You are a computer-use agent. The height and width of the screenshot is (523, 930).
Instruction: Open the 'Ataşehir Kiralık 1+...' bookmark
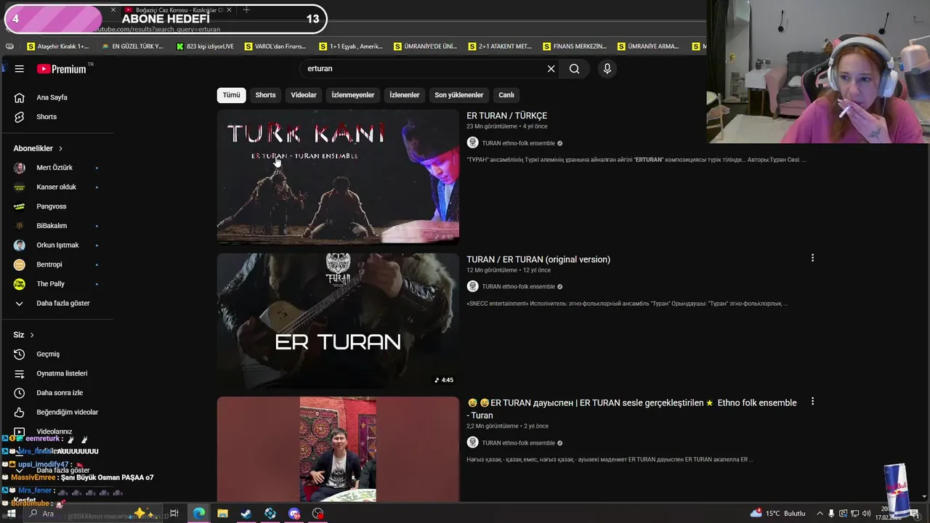coord(57,46)
